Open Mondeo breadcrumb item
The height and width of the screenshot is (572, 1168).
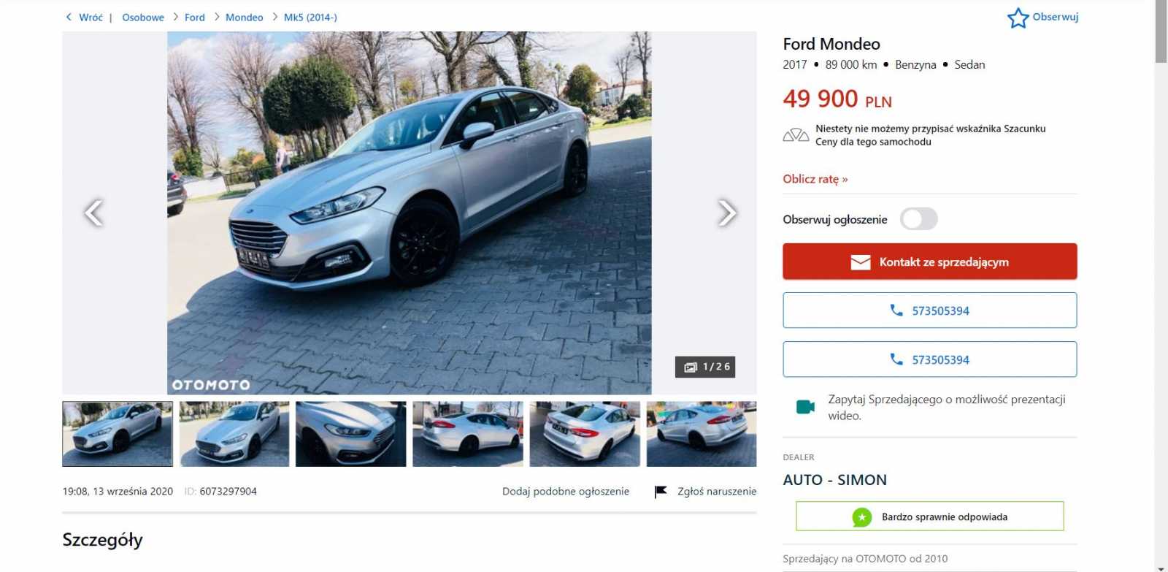(244, 18)
